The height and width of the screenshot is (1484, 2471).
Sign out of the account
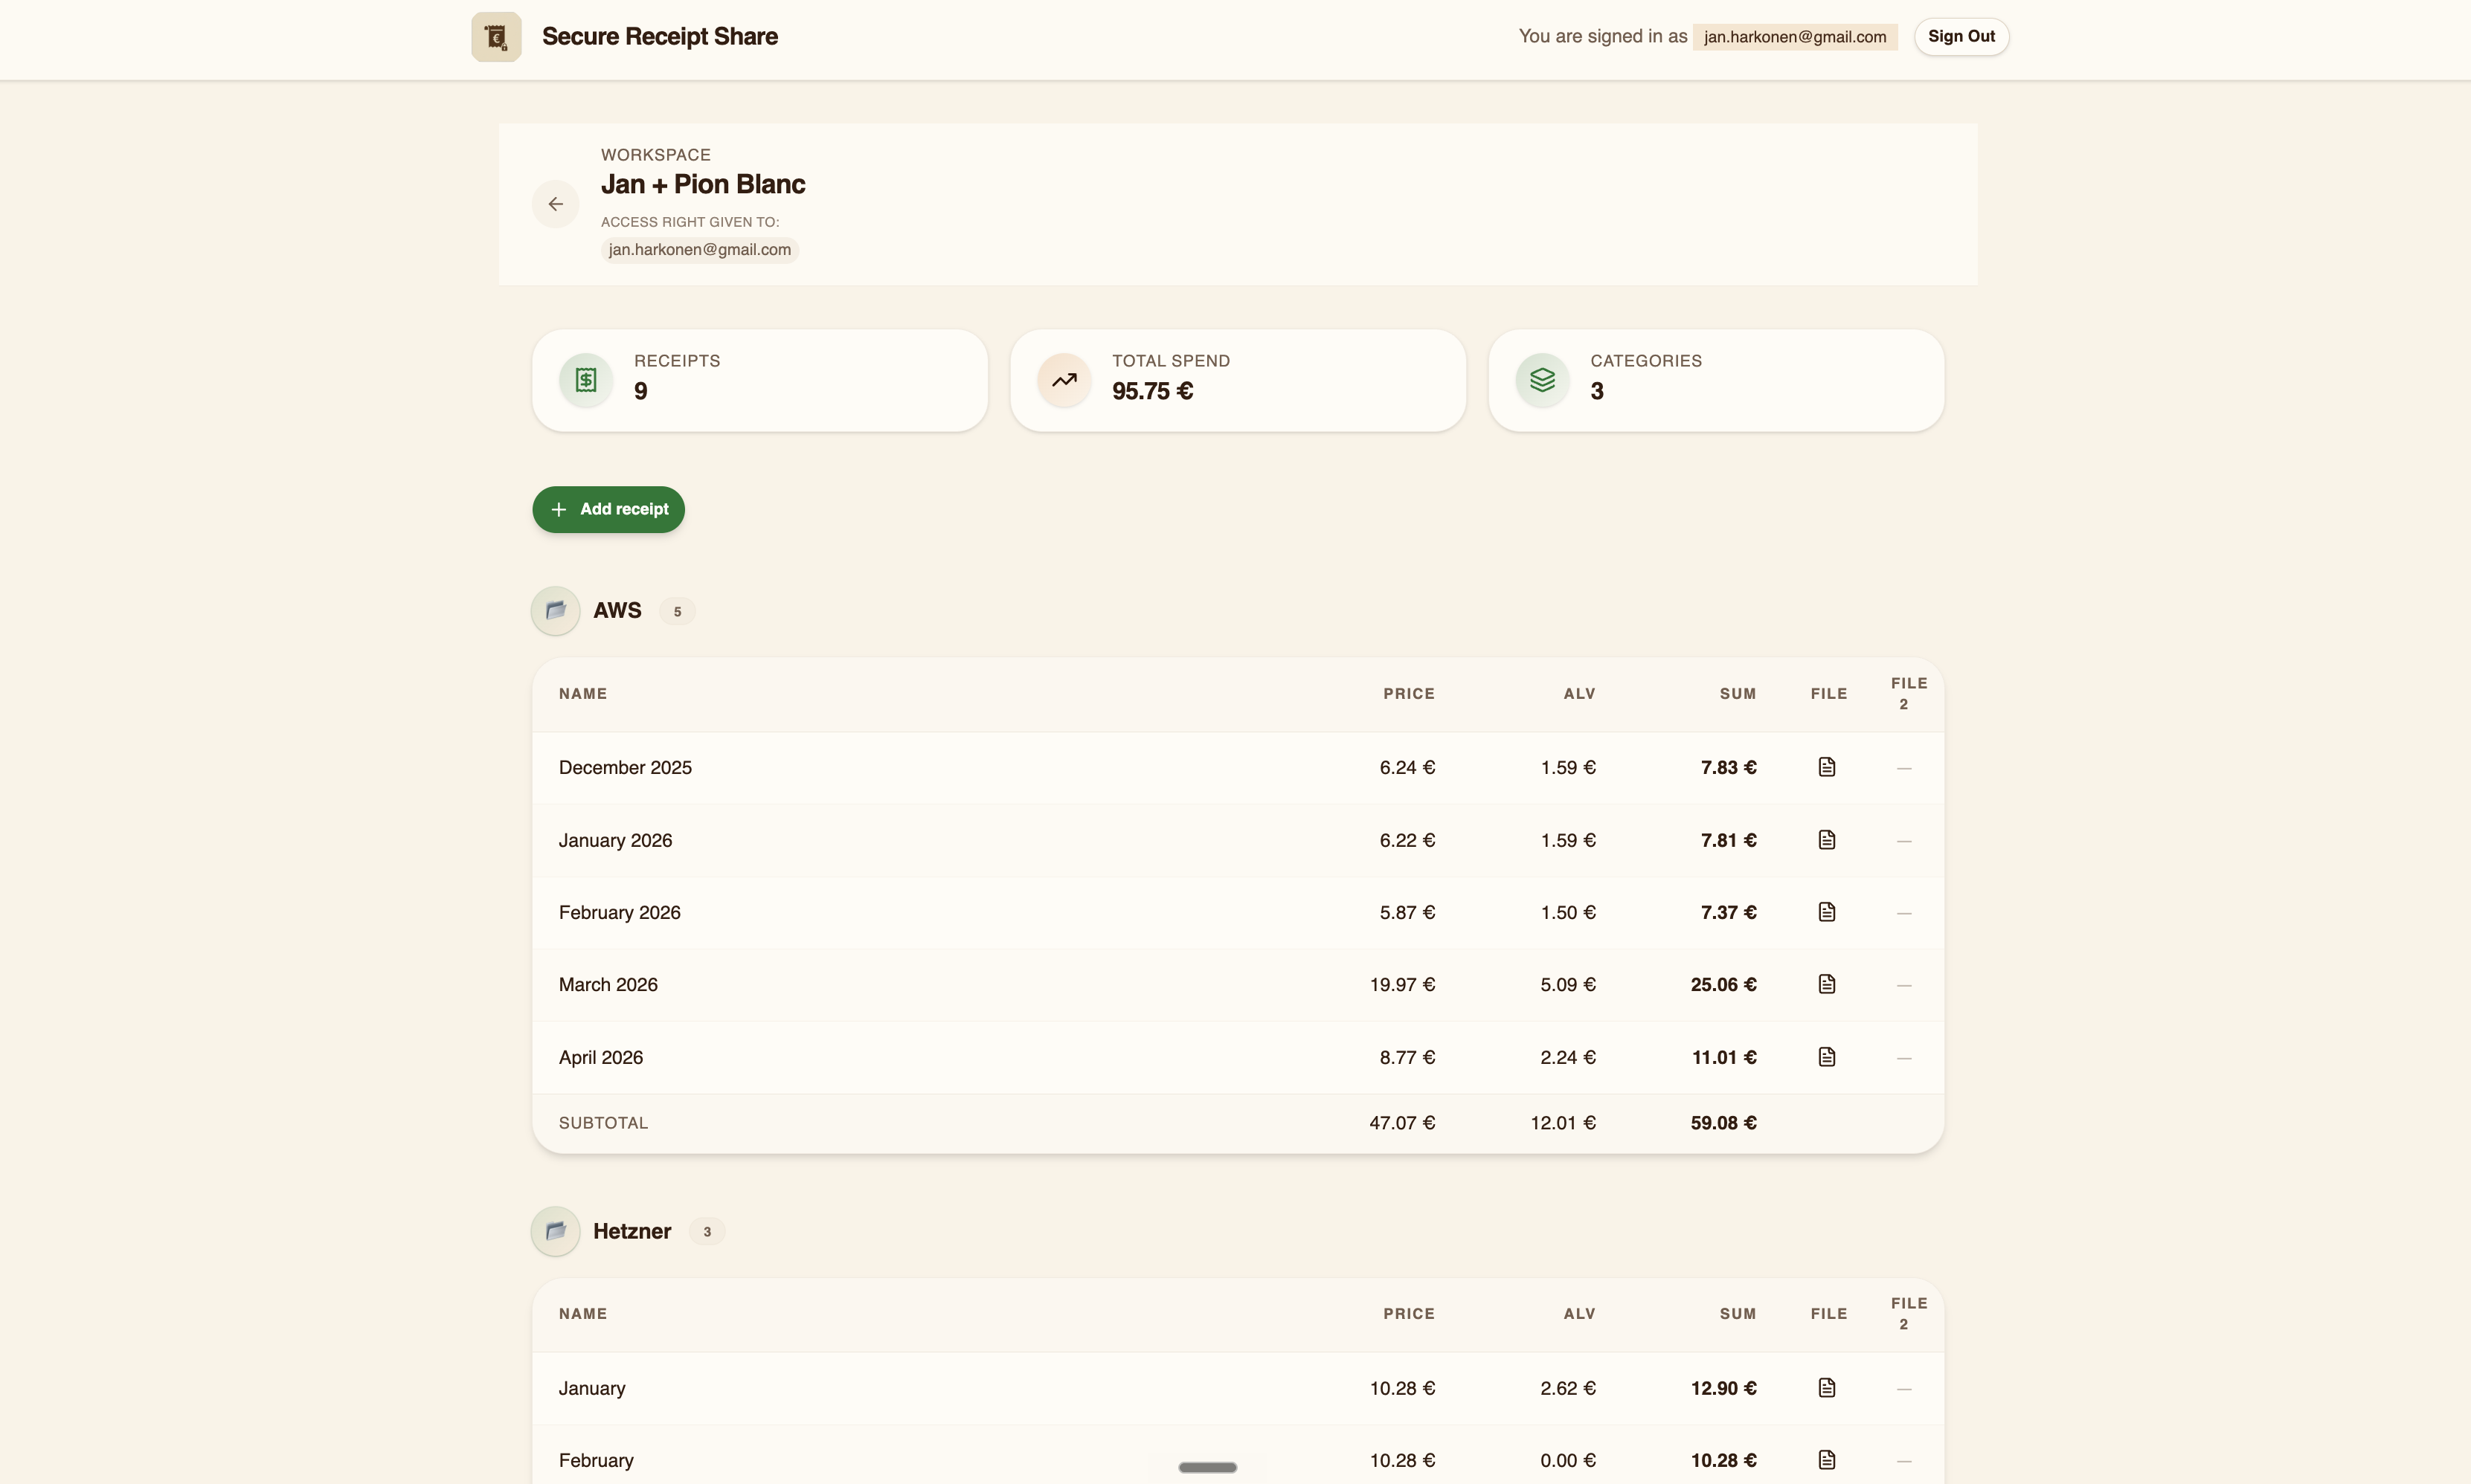pyautogui.click(x=1961, y=37)
